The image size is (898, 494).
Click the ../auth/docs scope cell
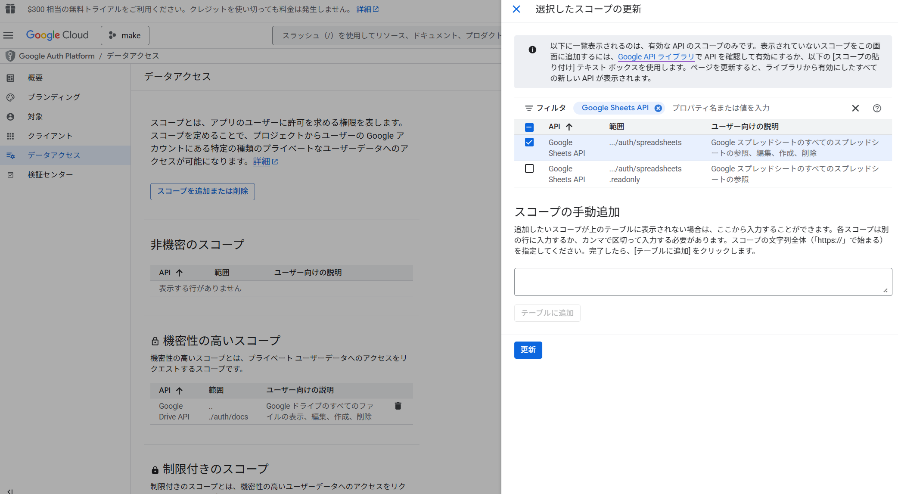point(228,411)
